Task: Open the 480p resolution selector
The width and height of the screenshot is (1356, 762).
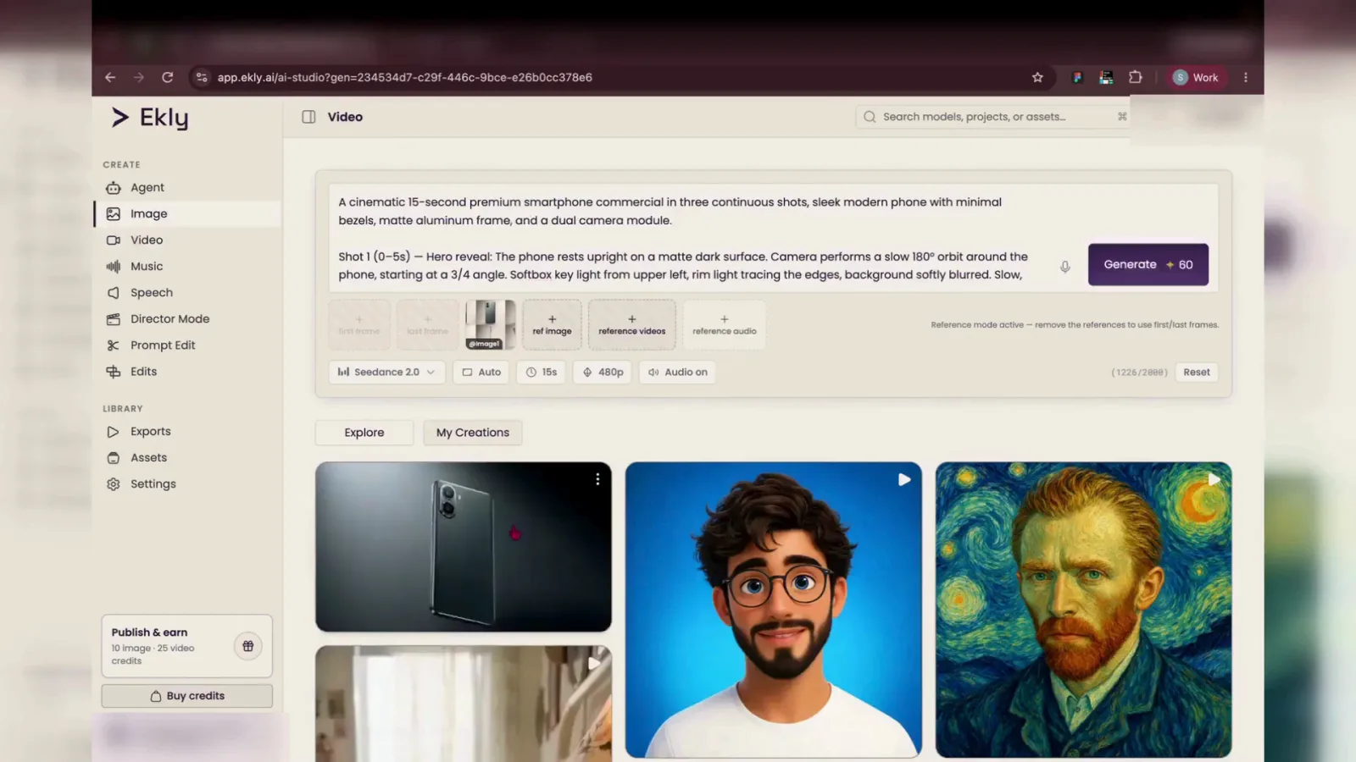Action: pos(603,372)
